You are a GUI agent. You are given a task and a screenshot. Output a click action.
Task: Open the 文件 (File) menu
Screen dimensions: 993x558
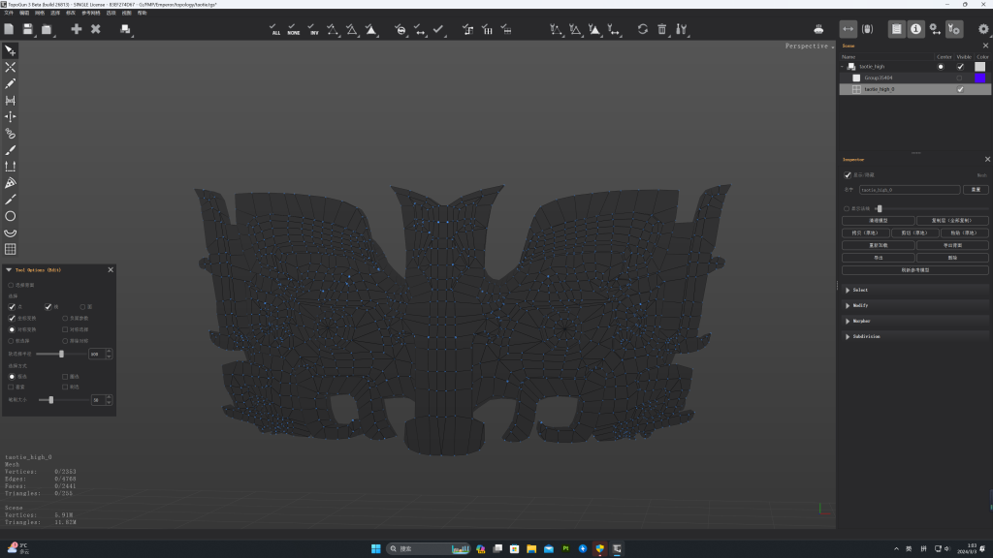coord(9,13)
